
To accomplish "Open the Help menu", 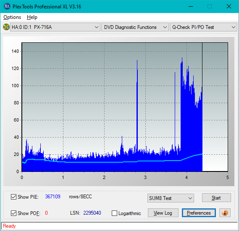I will tap(32, 17).
